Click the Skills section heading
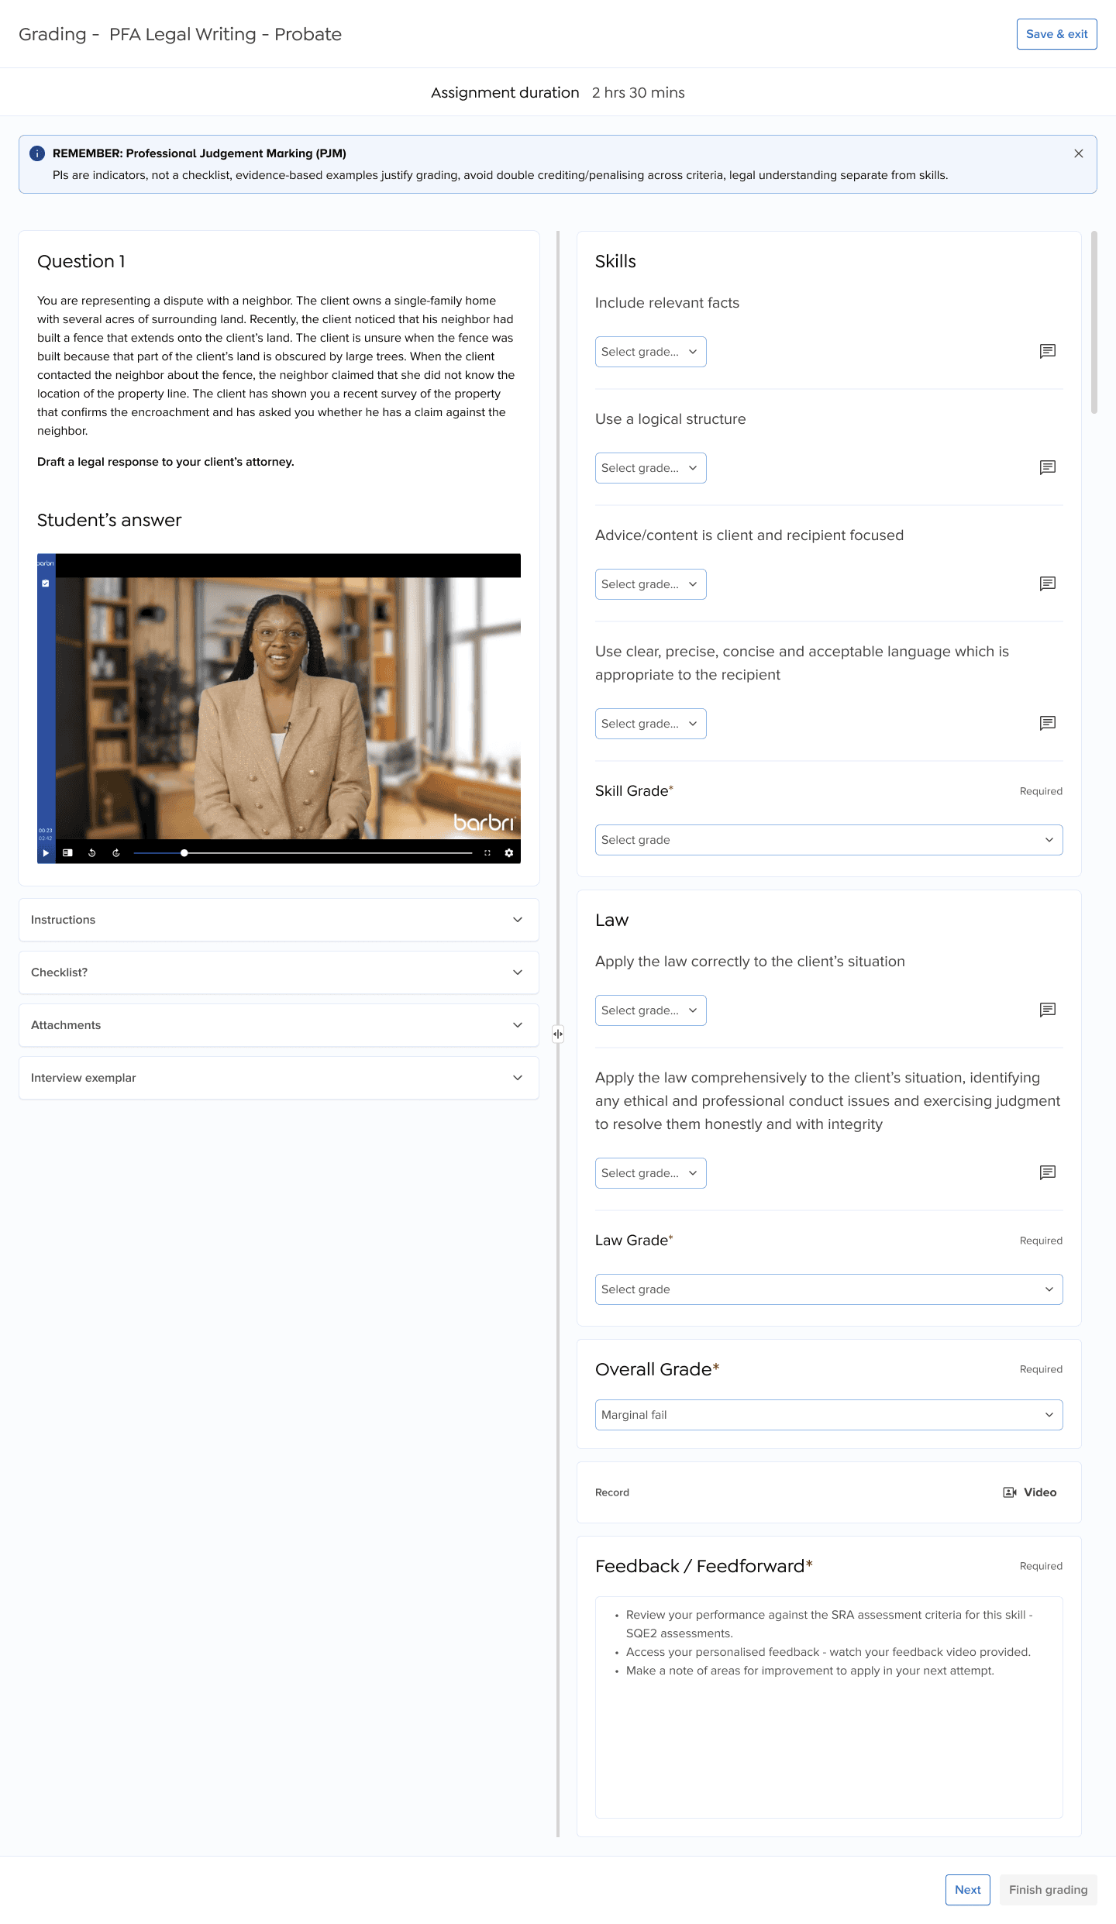Screen dimensions: 1116x1924 pos(615,262)
